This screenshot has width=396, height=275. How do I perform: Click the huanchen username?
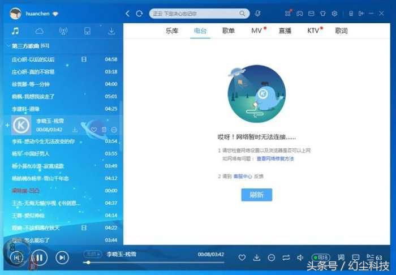pyautogui.click(x=38, y=14)
